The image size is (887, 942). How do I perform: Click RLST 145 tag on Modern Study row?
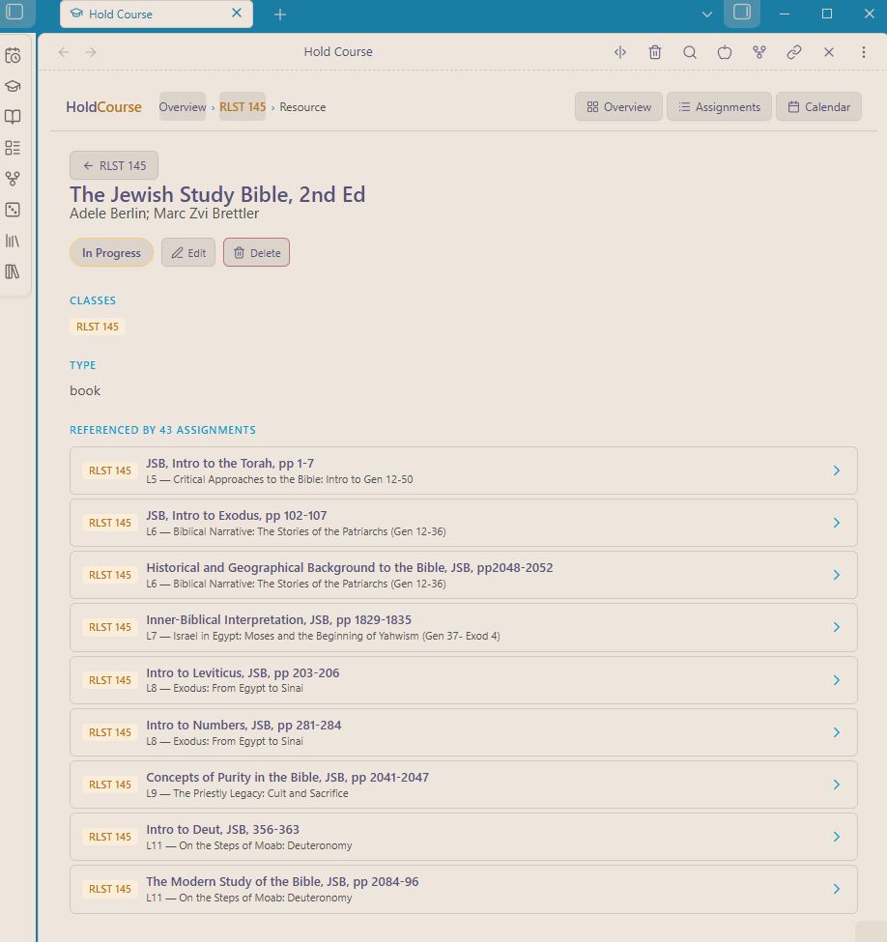110,890
